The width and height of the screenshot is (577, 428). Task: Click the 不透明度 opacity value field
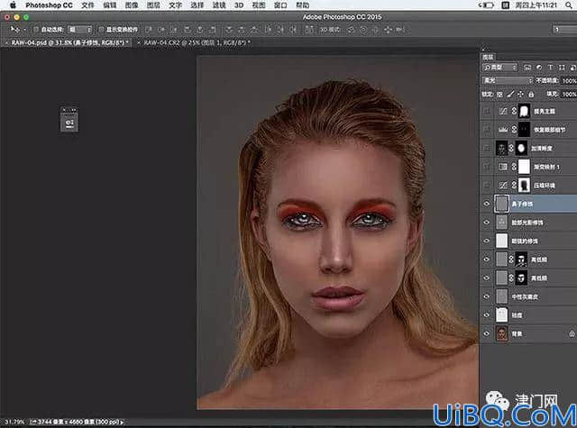[x=569, y=80]
